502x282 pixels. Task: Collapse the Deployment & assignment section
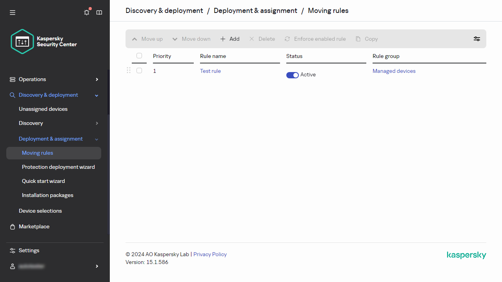[97, 139]
